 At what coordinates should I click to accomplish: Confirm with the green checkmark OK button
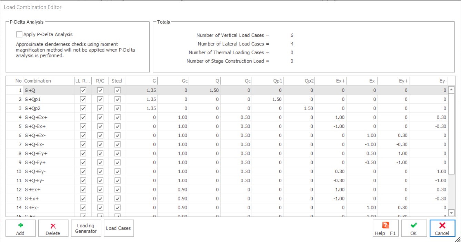coord(414,228)
